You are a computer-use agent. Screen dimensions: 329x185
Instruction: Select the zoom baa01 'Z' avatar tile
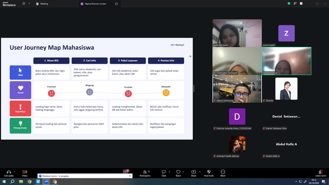[286, 33]
